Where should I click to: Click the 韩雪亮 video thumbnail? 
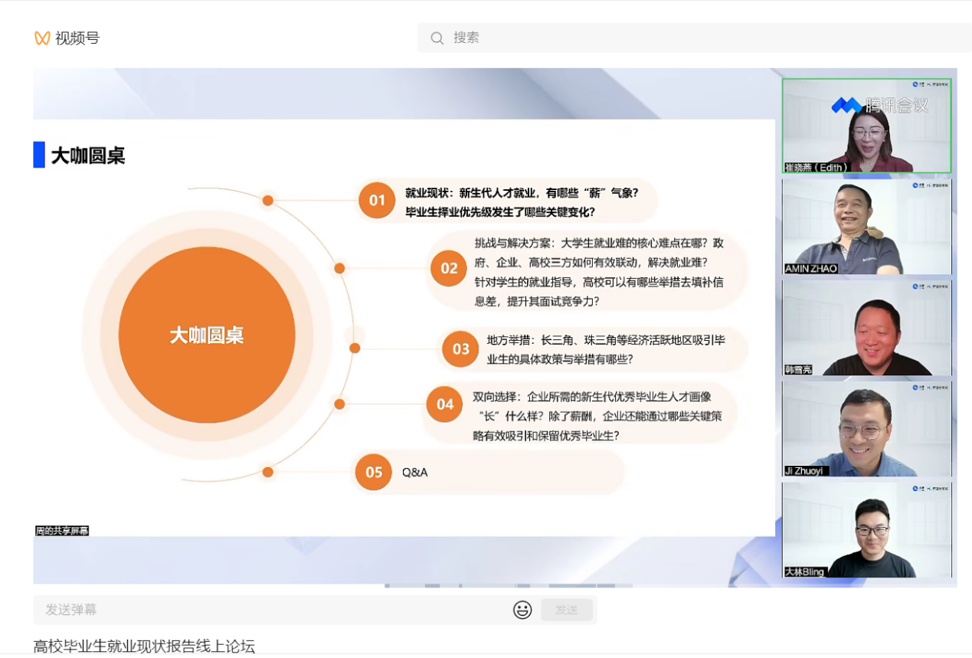[x=866, y=328]
